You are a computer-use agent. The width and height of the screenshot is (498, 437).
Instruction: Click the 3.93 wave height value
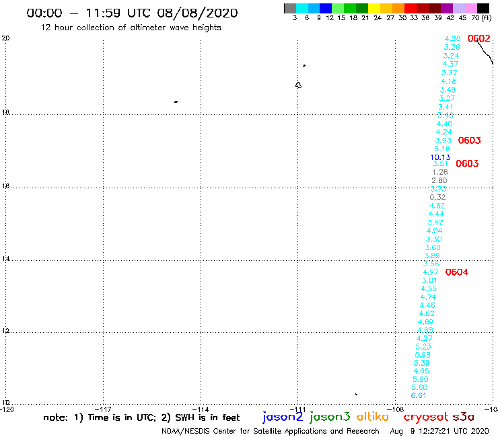443,141
